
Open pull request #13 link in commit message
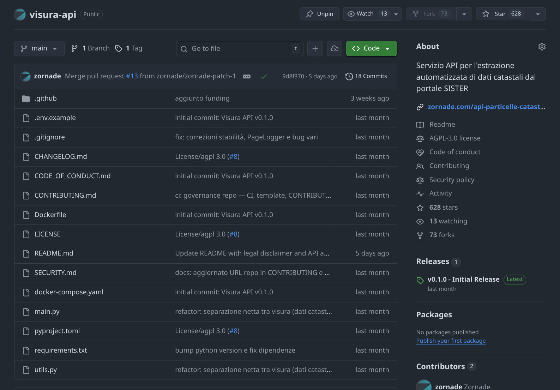coord(132,76)
